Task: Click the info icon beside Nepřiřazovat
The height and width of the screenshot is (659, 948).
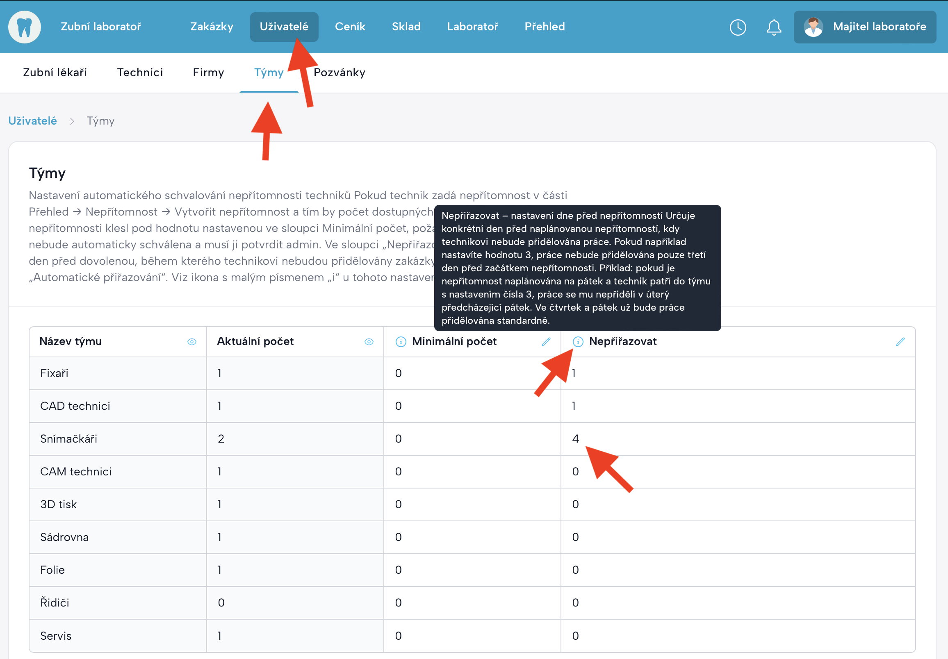Action: pyautogui.click(x=578, y=342)
